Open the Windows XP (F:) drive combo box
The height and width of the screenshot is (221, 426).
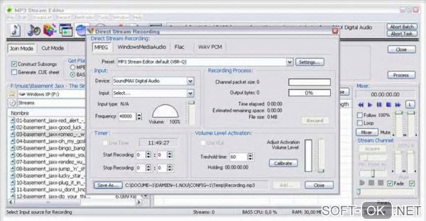pyautogui.click(x=52, y=94)
